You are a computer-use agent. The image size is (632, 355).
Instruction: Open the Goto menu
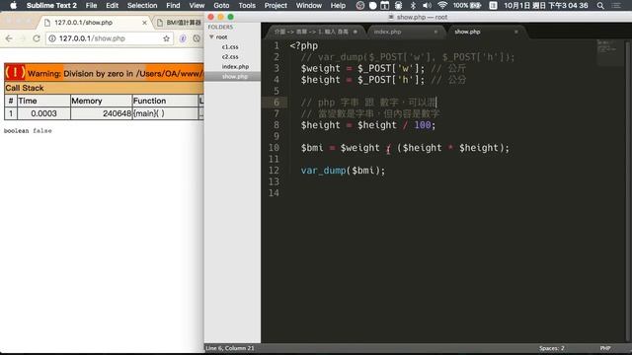pos(221,5)
